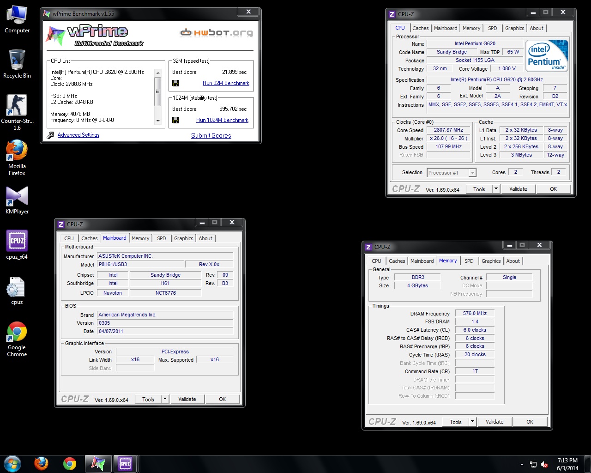Click the P8H61/USB3 model field
This screenshot has width=591, height=473.
point(141,265)
